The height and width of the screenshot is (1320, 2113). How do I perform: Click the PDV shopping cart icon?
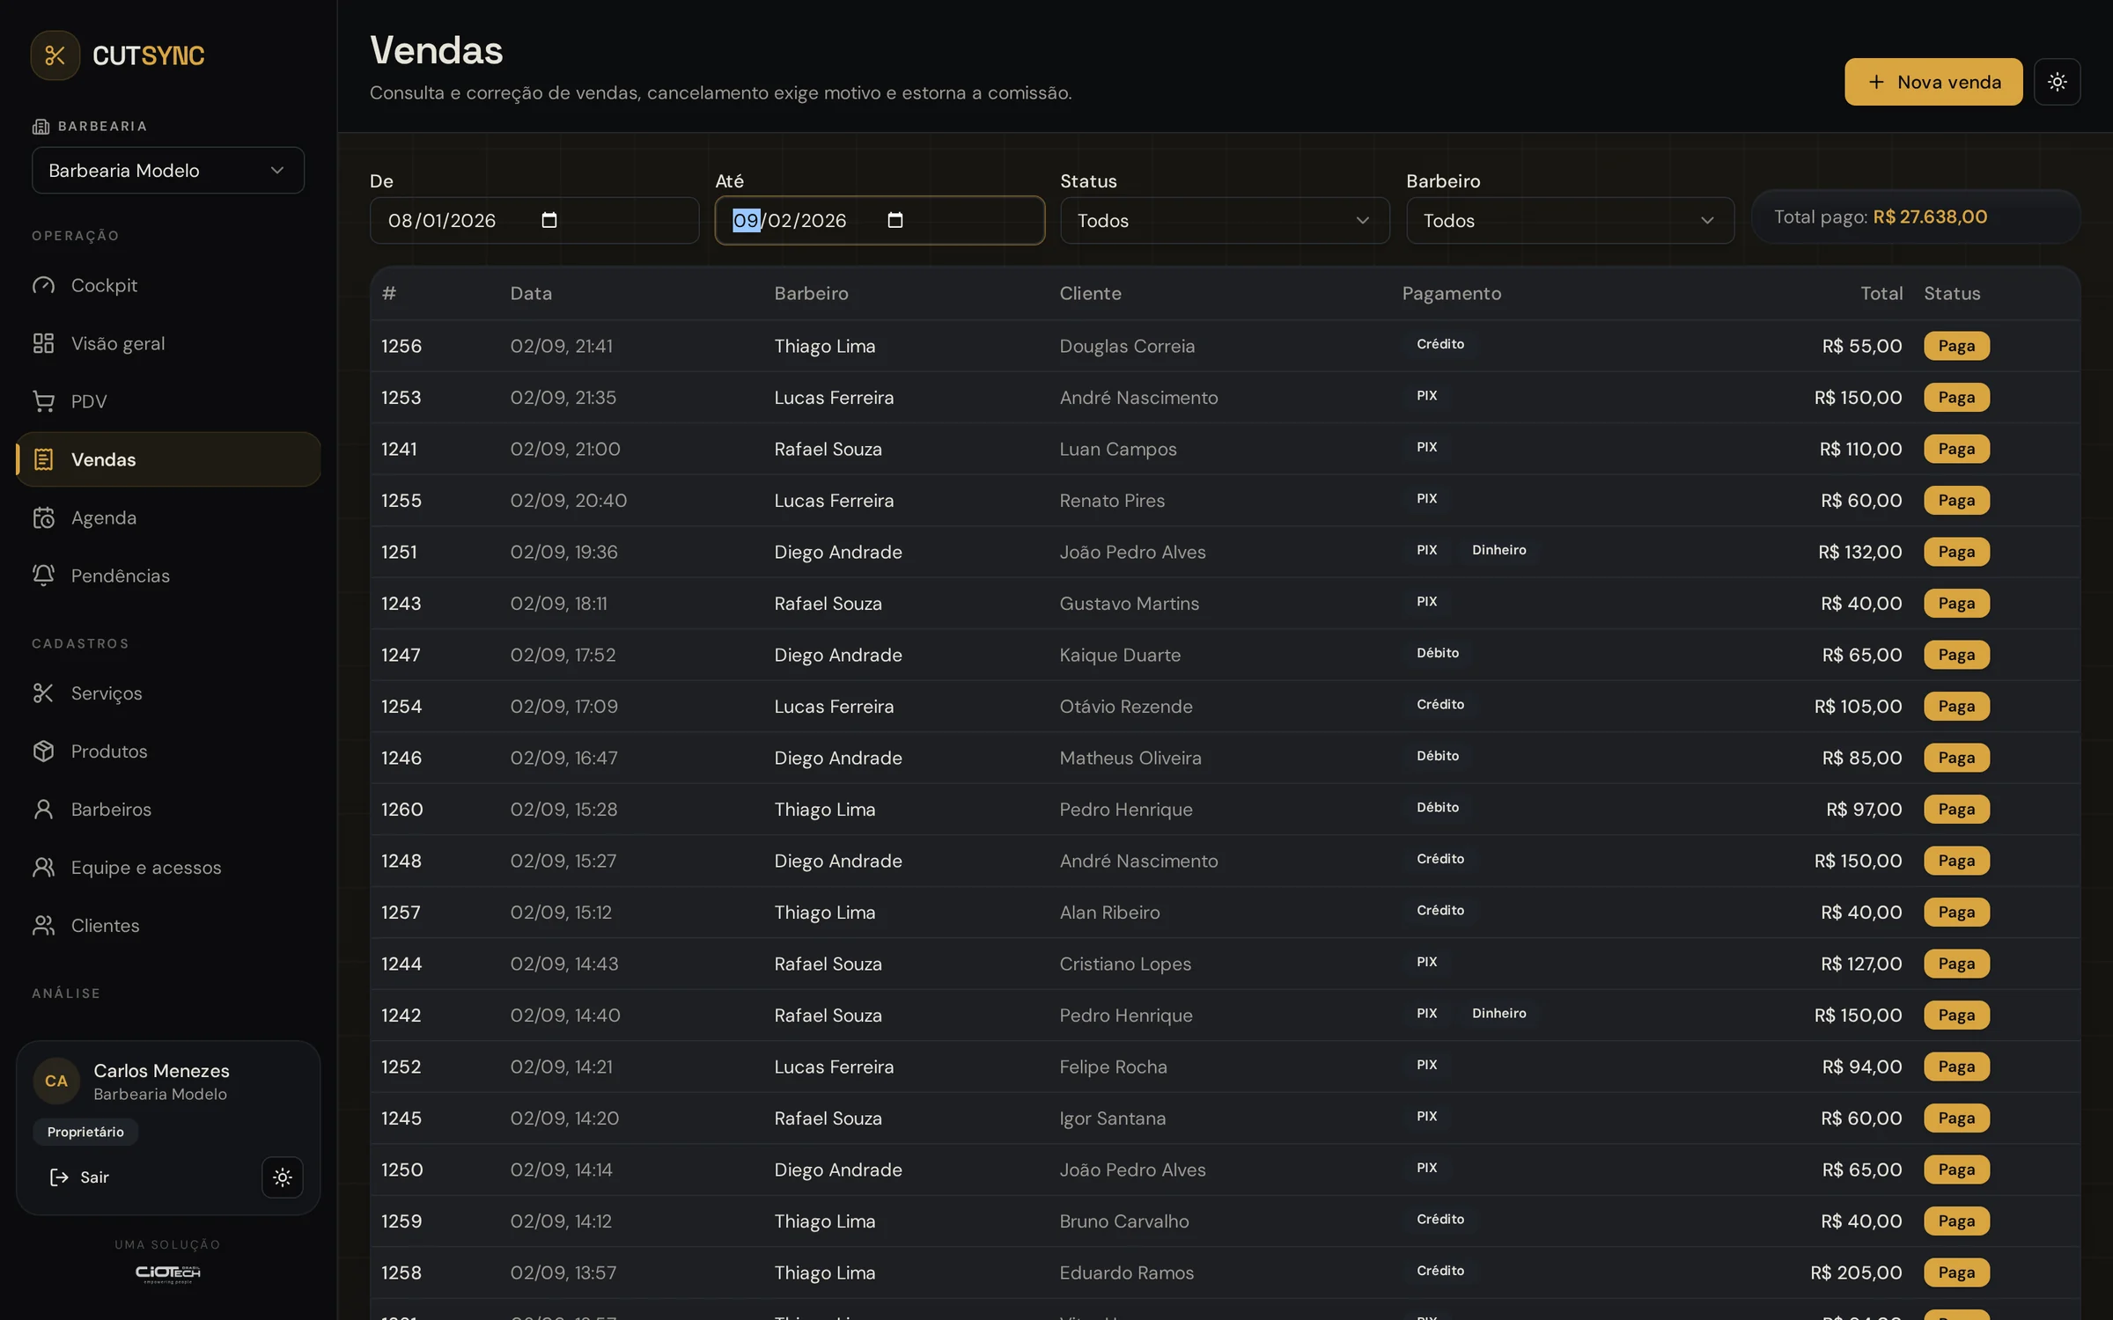click(43, 401)
